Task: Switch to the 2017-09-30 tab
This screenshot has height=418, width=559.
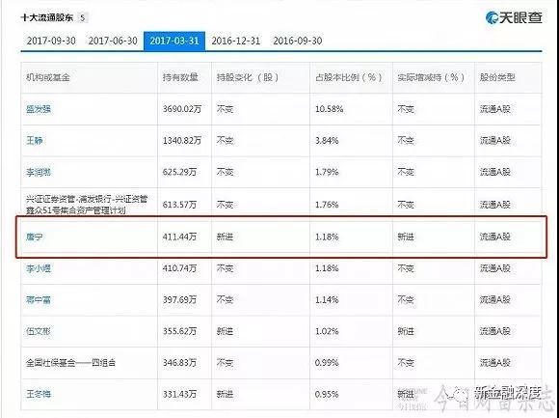Action: [x=51, y=41]
